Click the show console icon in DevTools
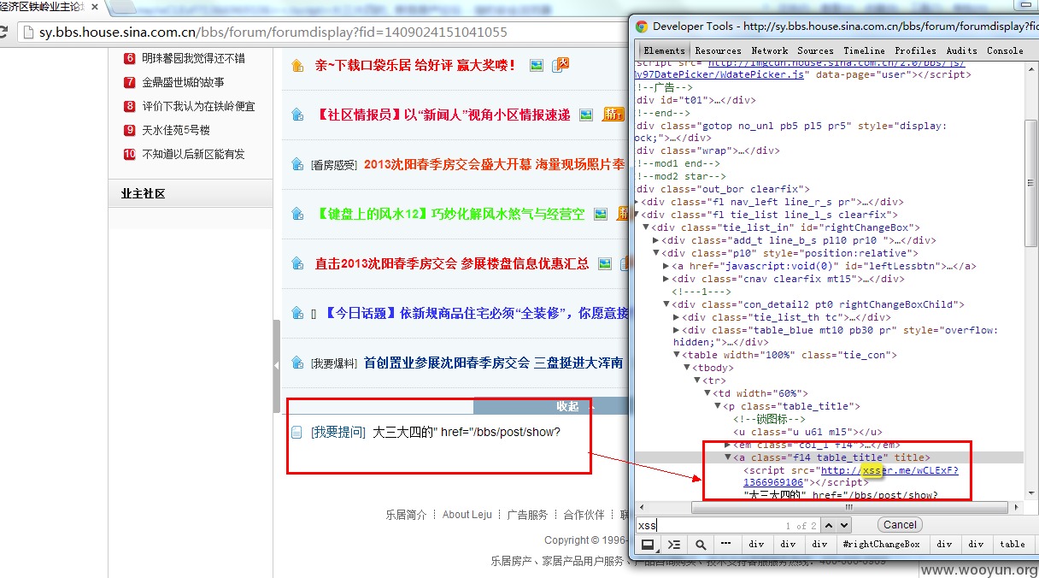1039x578 pixels. (x=674, y=544)
